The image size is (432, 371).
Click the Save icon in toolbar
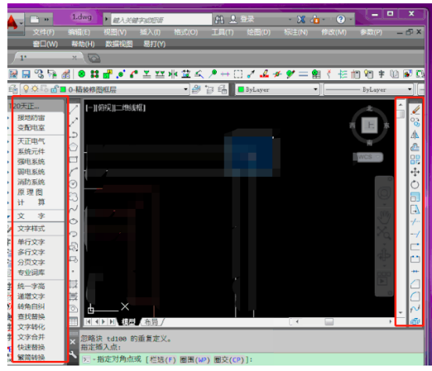point(26,74)
